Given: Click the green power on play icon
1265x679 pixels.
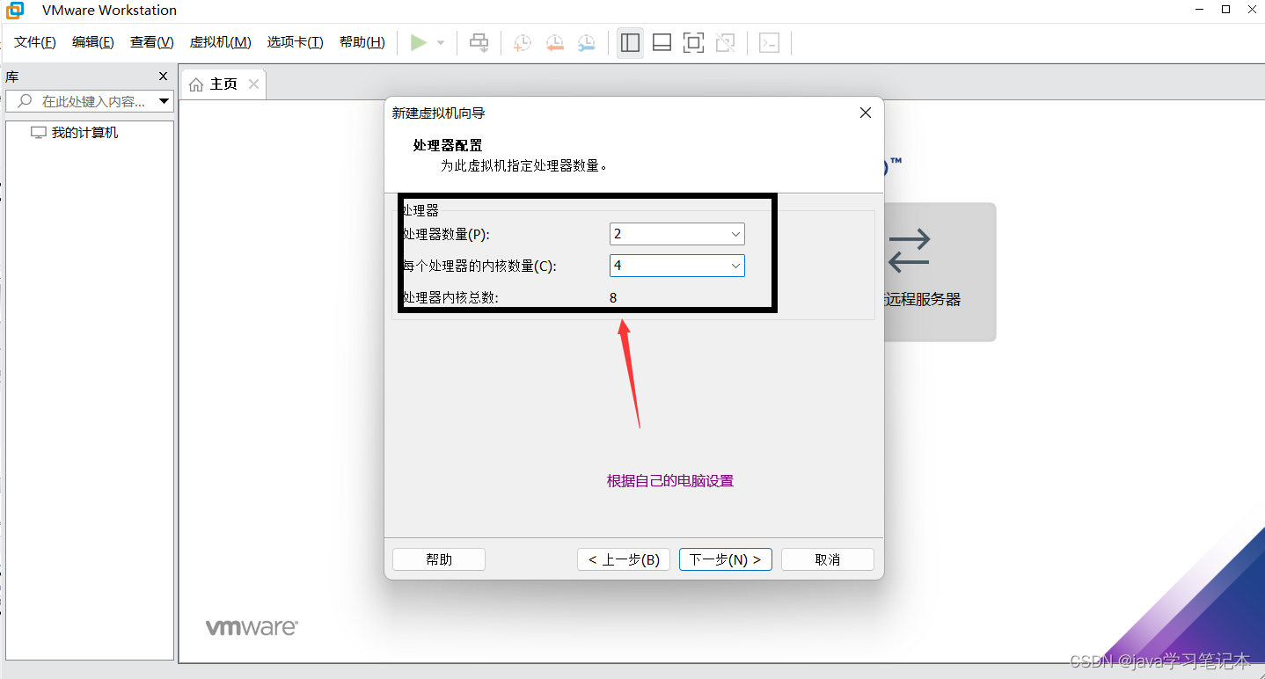Looking at the screenshot, I should pos(419,42).
